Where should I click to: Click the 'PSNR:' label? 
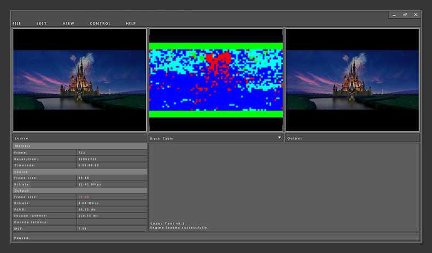[20, 209]
